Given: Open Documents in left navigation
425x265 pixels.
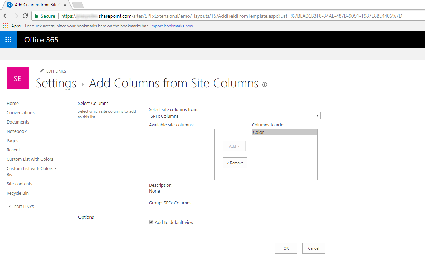Looking at the screenshot, I should pyautogui.click(x=18, y=122).
